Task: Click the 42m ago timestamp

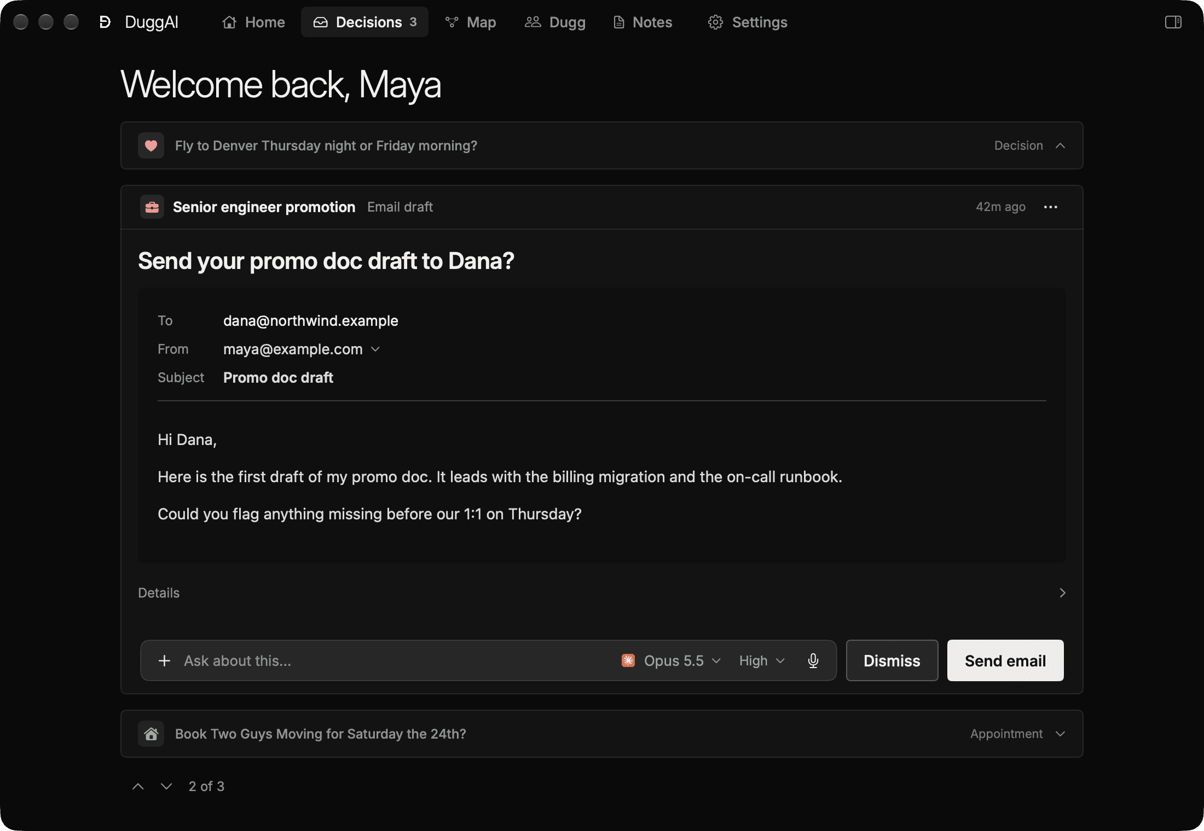Action: 1000,207
